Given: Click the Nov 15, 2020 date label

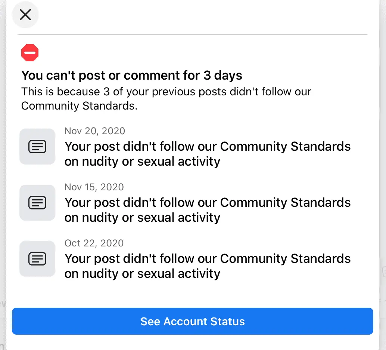Looking at the screenshot, I should (95, 187).
